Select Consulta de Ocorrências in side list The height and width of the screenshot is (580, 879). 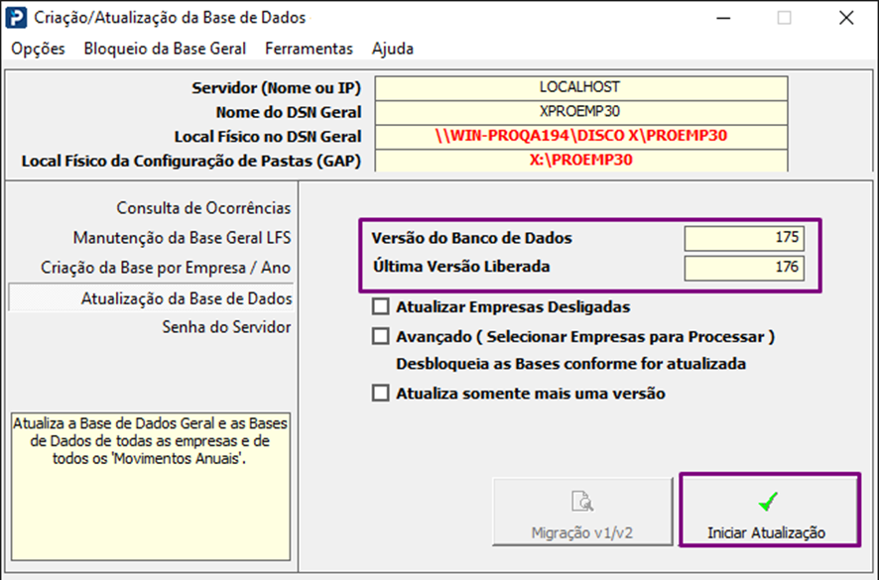[x=203, y=208]
